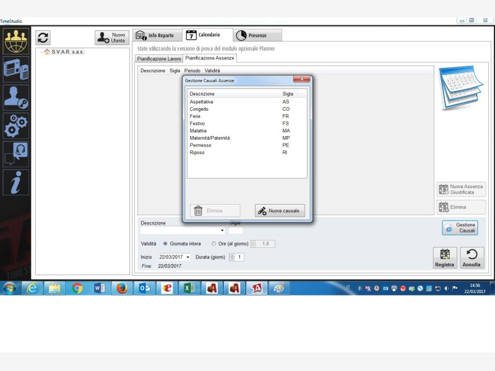Select the Ore (al giorno) radio button
The image size is (495, 371).
tap(214, 244)
